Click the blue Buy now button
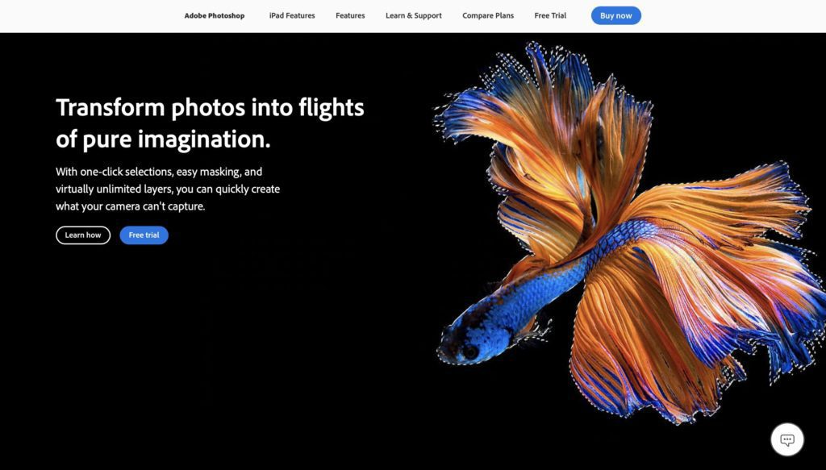This screenshot has width=826, height=470. pos(615,16)
